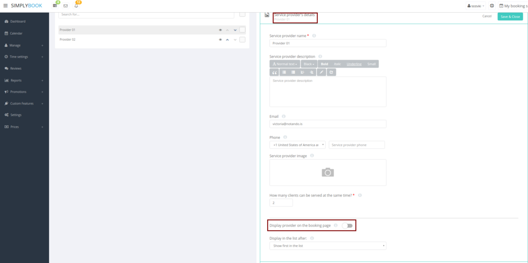Click the Cancel link
528x263 pixels.
(x=487, y=16)
